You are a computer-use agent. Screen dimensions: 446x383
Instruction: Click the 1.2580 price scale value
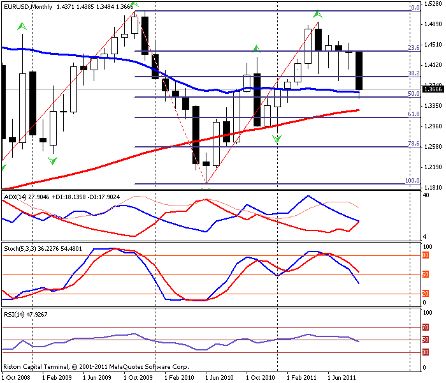[433, 146]
